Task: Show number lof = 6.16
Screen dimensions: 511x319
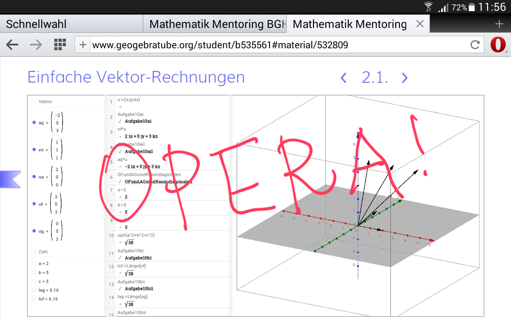Action: 34,299
